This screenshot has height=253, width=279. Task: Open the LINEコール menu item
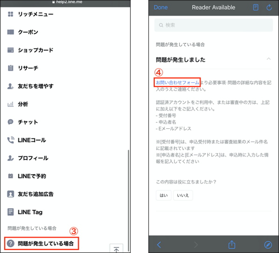pos(32,140)
